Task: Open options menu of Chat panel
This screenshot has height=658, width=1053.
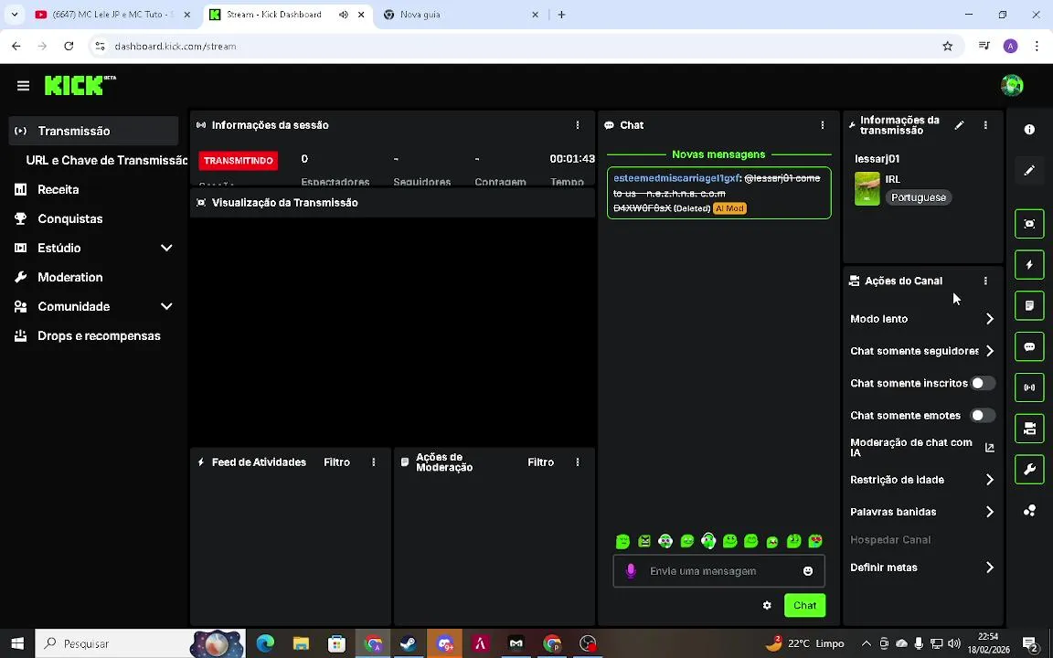Action: coord(822,125)
